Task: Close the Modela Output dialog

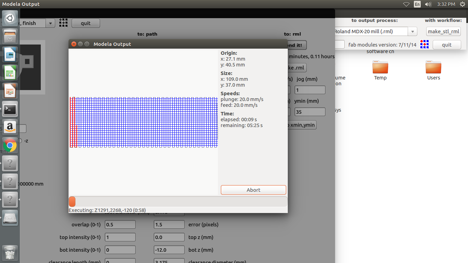Action: coord(74,44)
